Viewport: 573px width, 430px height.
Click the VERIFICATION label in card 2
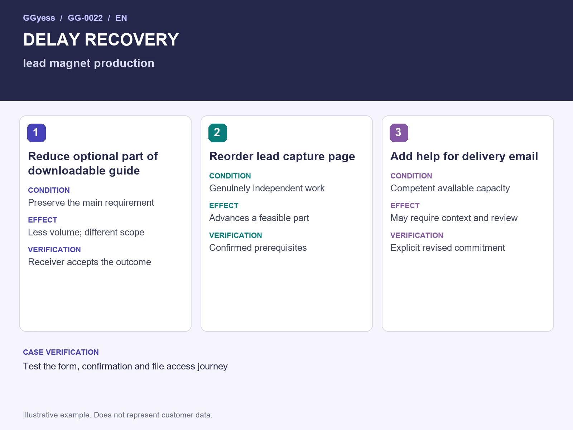tap(236, 235)
